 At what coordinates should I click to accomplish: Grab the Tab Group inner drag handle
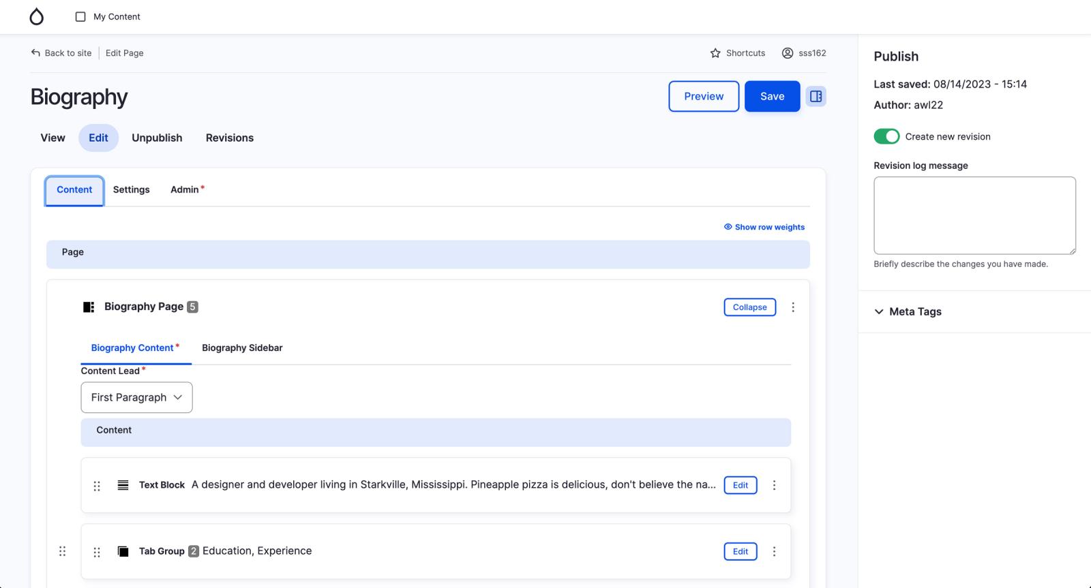[x=97, y=552]
